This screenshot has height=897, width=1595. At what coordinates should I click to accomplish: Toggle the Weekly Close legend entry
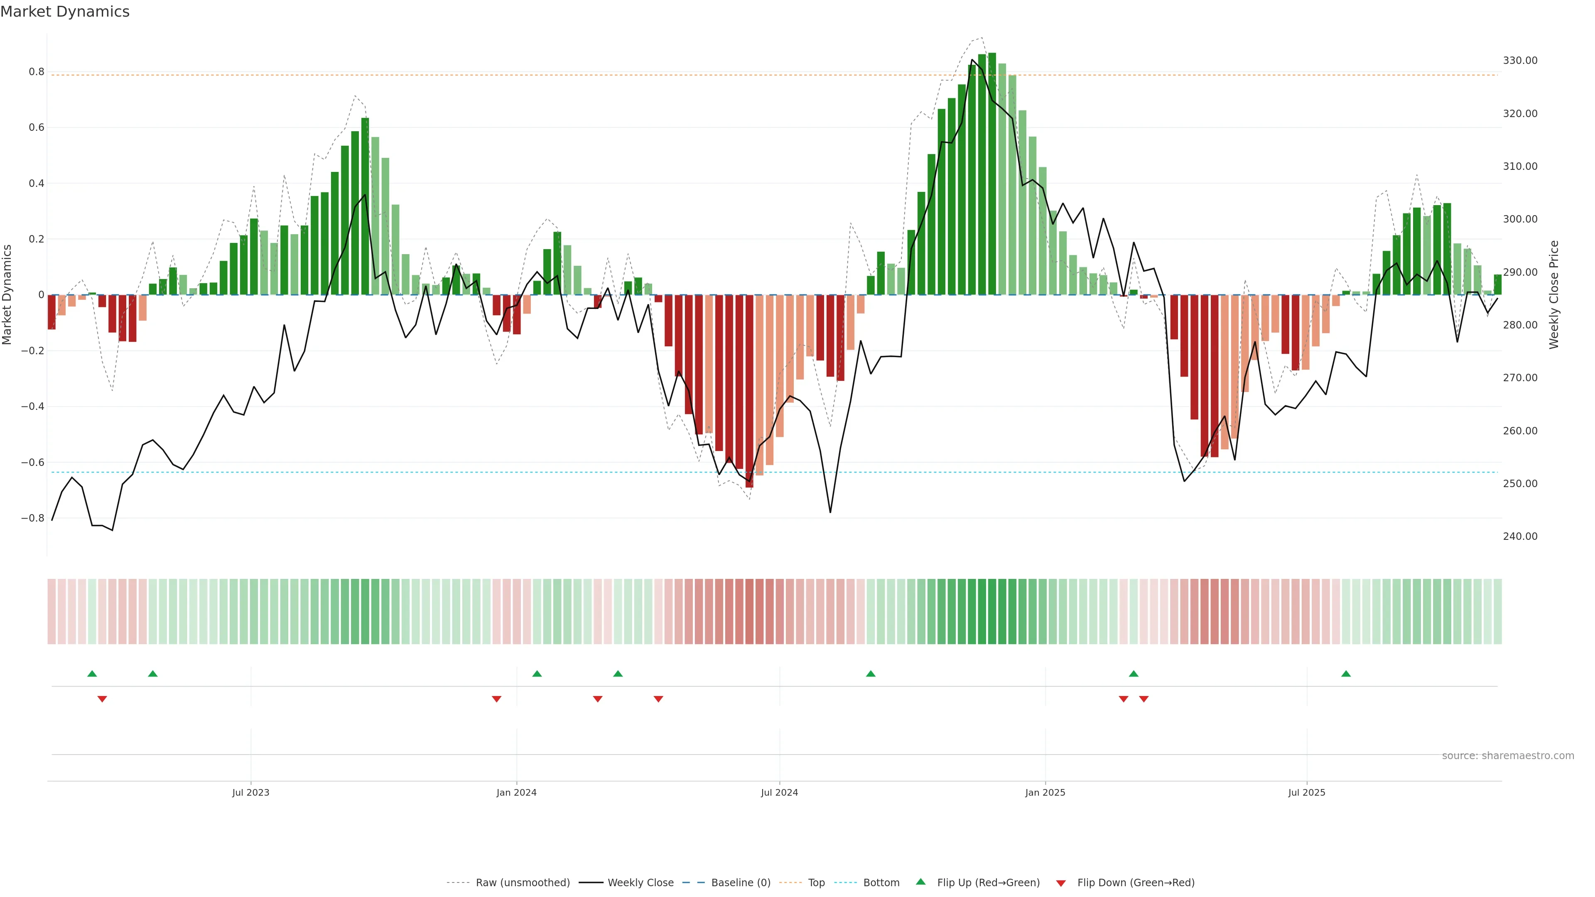coord(640,883)
